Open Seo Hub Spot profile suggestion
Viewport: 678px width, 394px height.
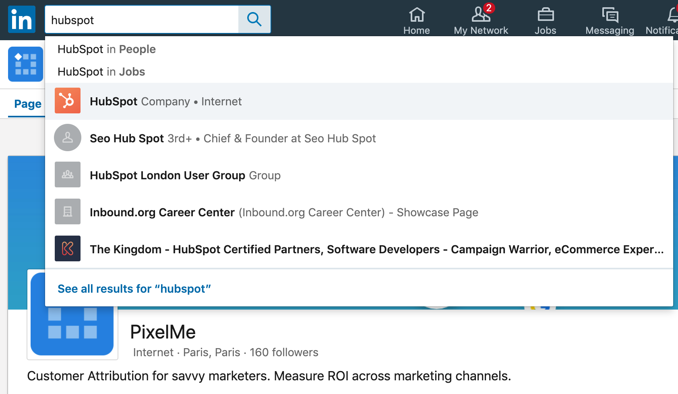click(233, 138)
